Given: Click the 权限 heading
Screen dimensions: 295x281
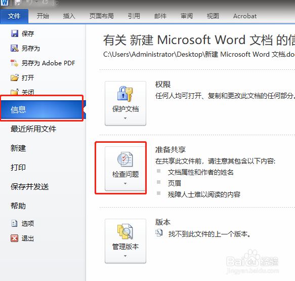Looking at the screenshot, I should [x=163, y=85].
